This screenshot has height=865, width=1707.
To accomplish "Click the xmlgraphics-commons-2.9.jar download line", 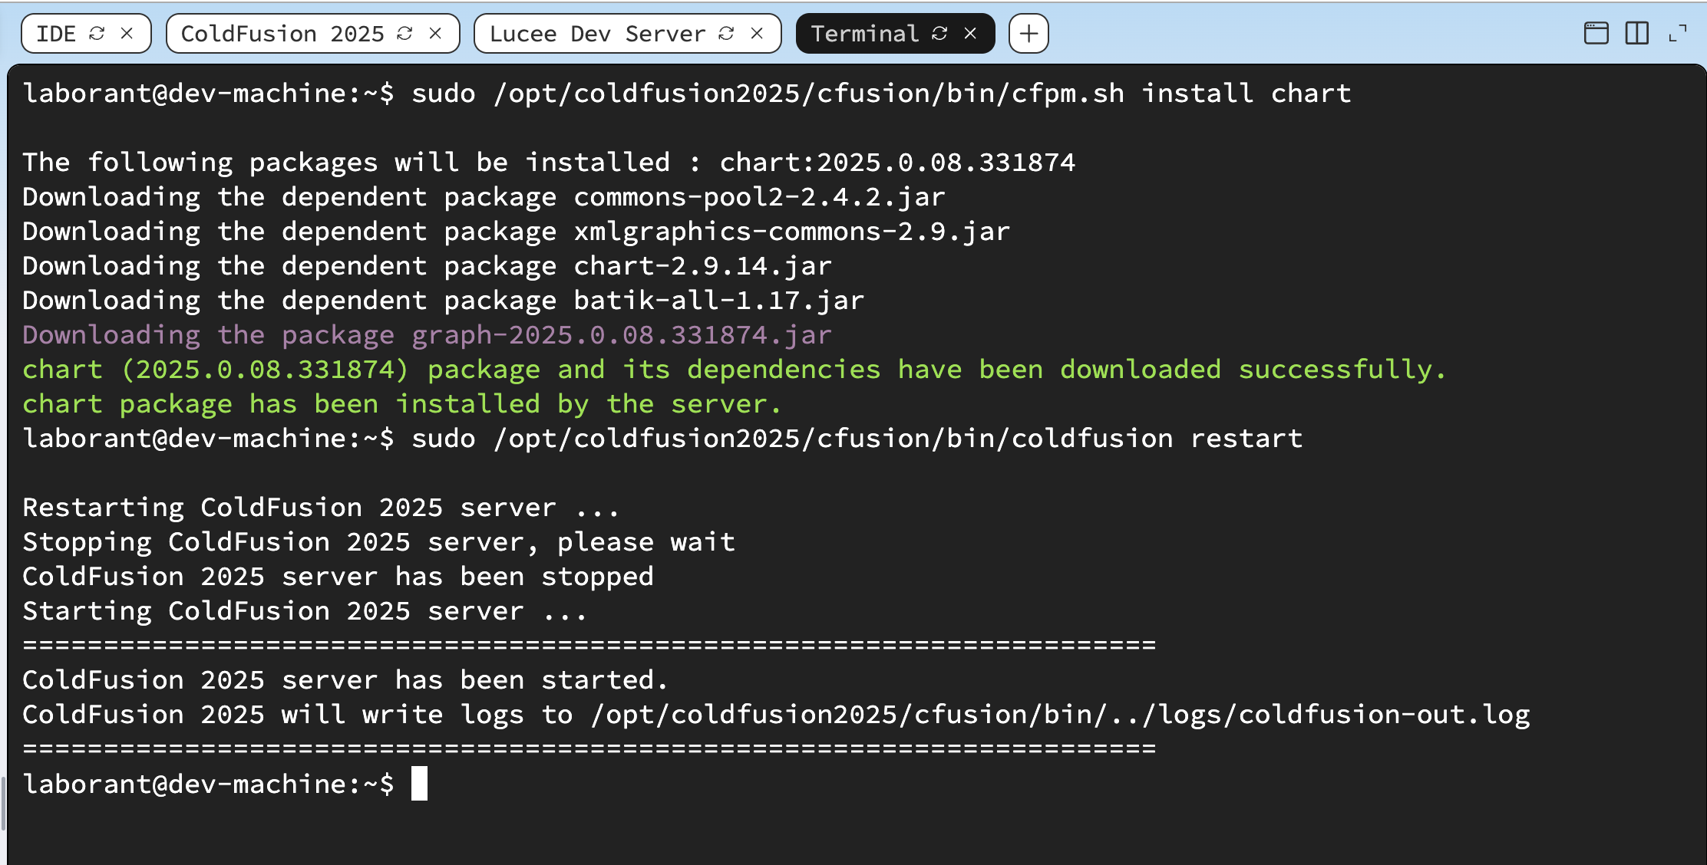I will (516, 232).
